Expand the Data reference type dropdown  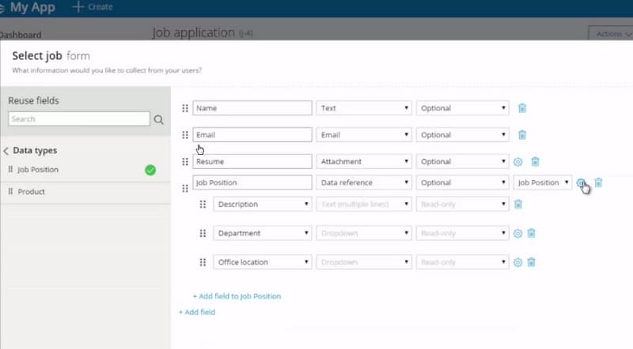pos(364,182)
